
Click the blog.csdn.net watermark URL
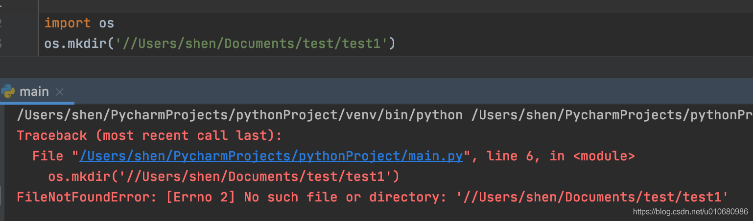point(690,212)
